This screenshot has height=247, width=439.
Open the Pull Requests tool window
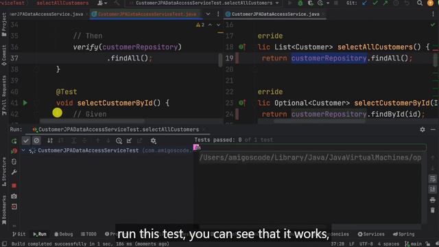4,95
